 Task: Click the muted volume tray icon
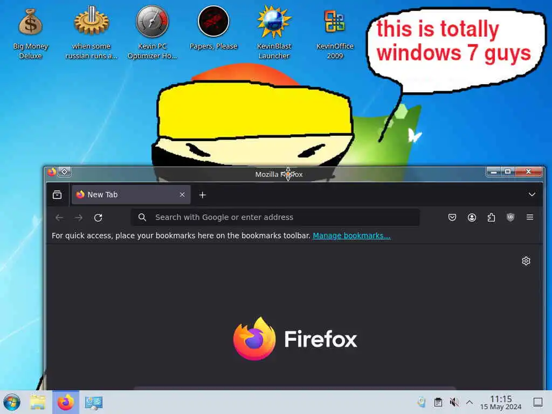(454, 402)
